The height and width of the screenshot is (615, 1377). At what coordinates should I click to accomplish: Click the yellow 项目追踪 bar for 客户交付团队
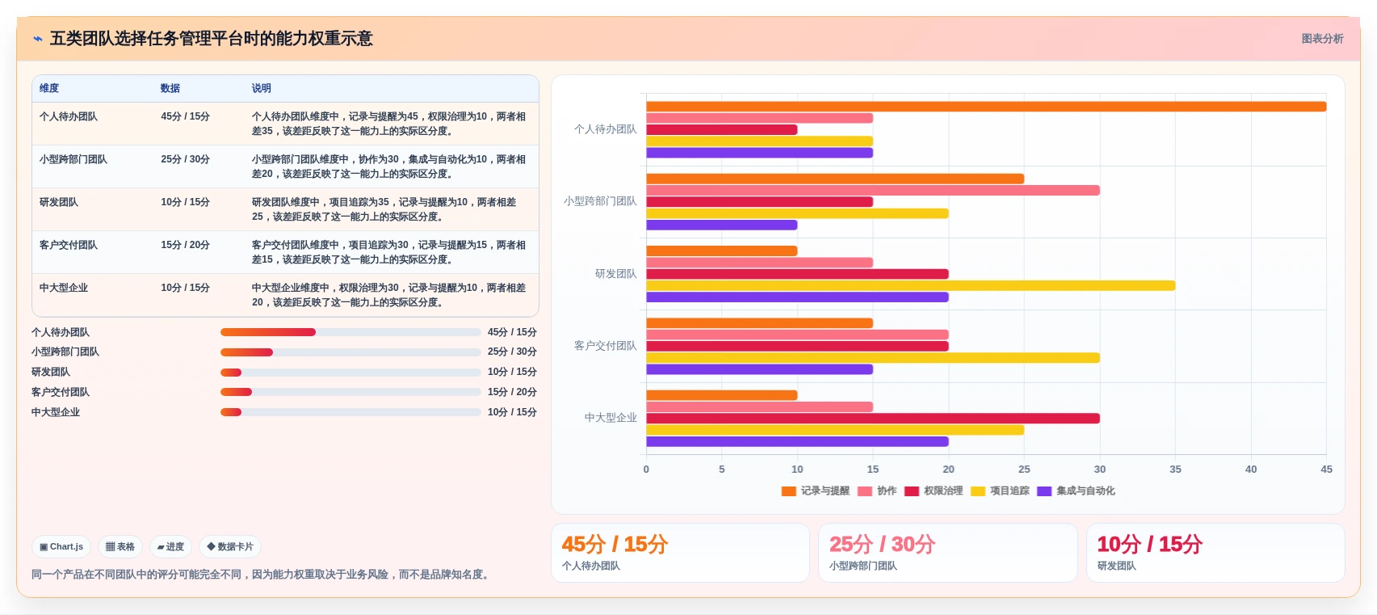[873, 358]
